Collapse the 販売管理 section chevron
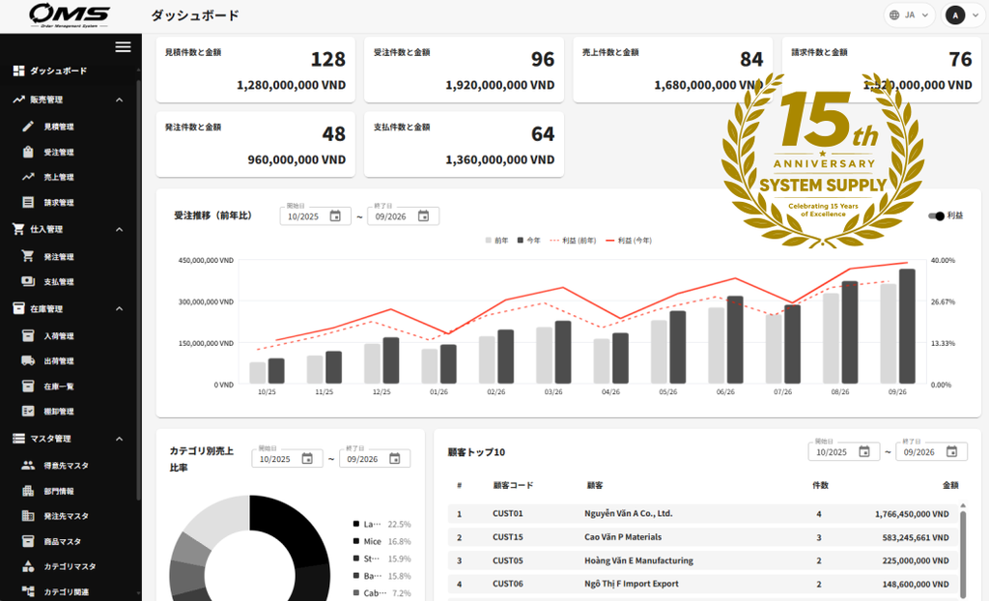989x601 pixels. (x=119, y=100)
